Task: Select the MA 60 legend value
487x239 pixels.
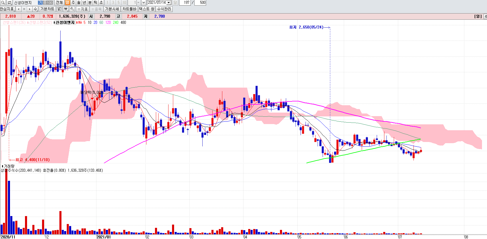Action: click(x=101, y=23)
